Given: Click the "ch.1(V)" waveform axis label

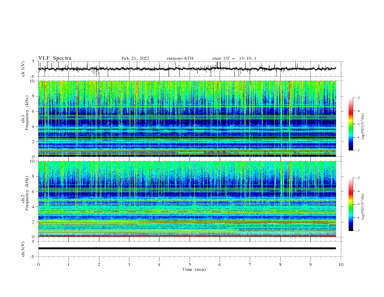Looking at the screenshot, I should (23, 69).
